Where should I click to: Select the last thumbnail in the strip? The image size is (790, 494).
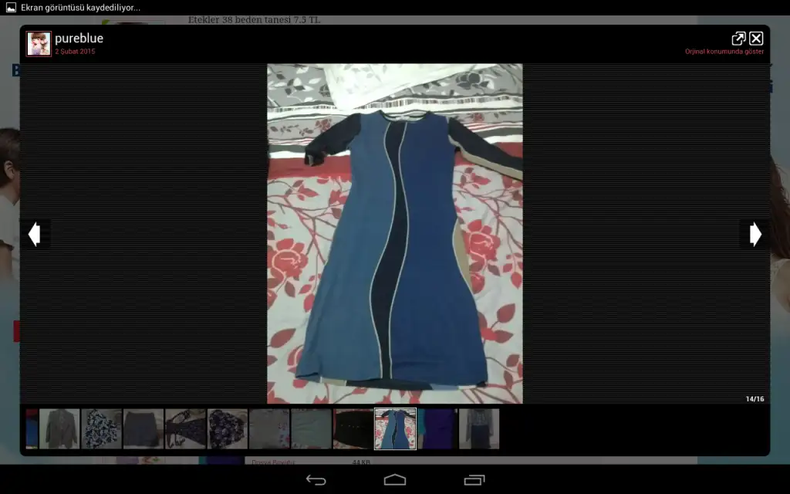coord(479,429)
